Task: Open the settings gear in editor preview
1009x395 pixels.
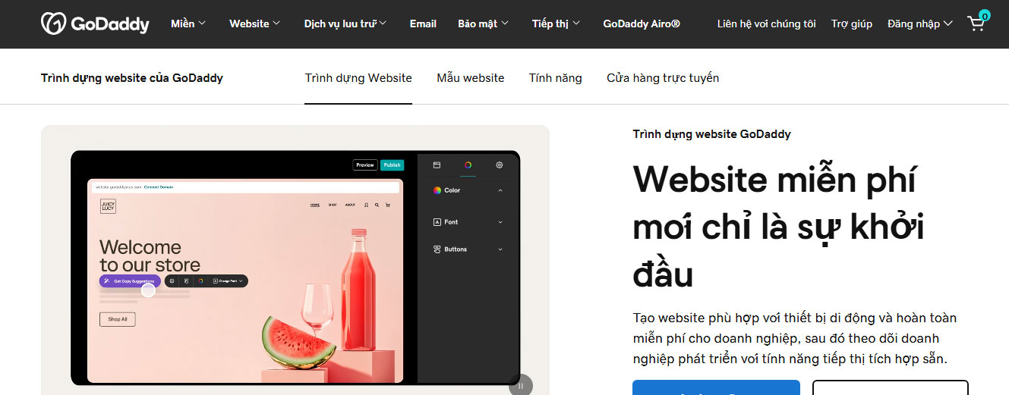Action: pyautogui.click(x=500, y=165)
